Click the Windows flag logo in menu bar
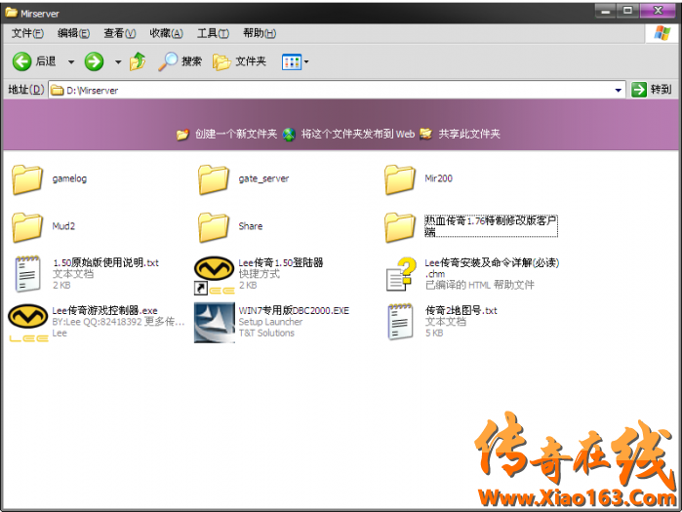Image resolution: width=682 pixels, height=512 pixels. point(662,33)
